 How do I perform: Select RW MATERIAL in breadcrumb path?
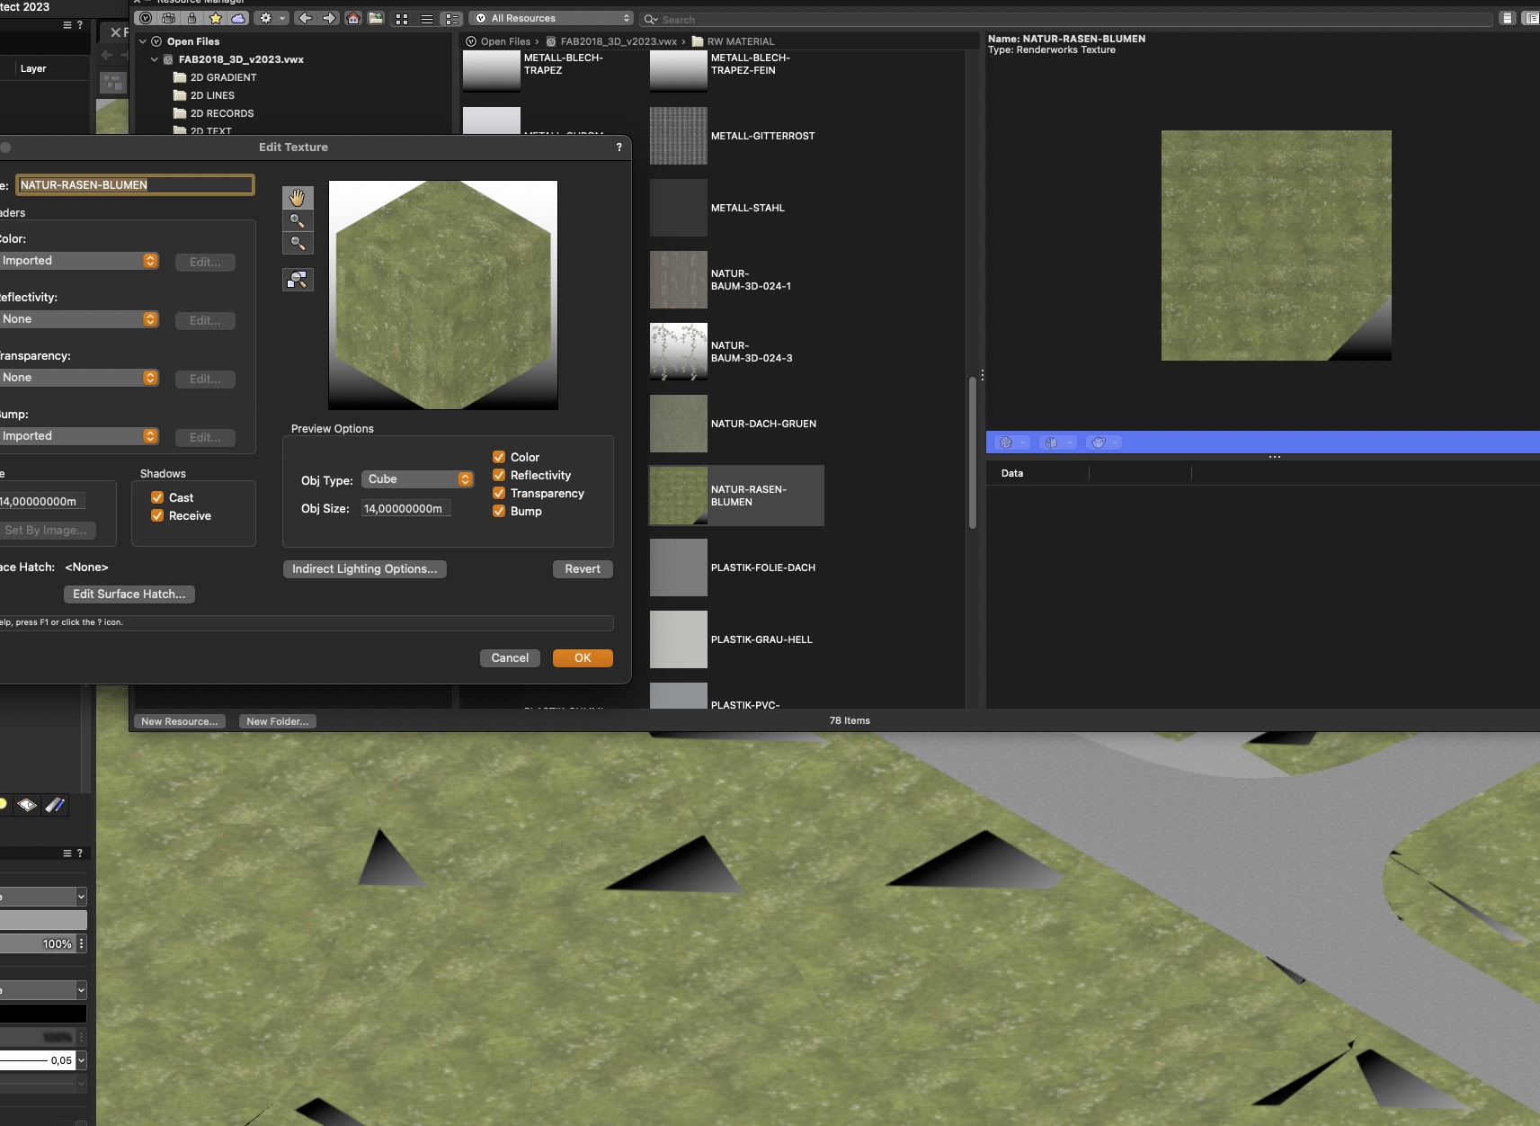pos(740,41)
